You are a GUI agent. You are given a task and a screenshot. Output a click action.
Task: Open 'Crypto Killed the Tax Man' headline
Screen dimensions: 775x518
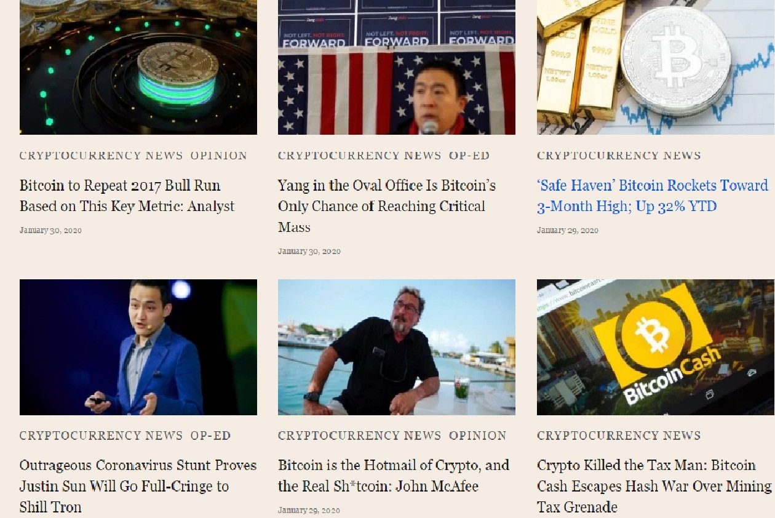point(654,486)
